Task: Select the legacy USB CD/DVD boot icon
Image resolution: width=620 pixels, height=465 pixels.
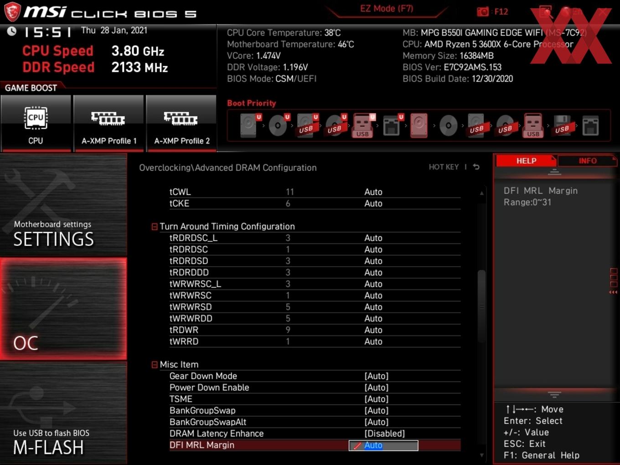Action: 505,125
